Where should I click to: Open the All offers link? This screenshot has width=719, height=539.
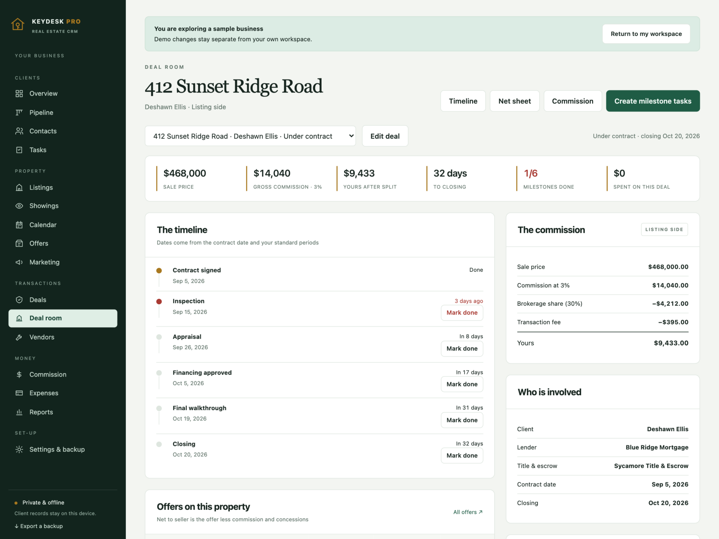tap(468, 512)
